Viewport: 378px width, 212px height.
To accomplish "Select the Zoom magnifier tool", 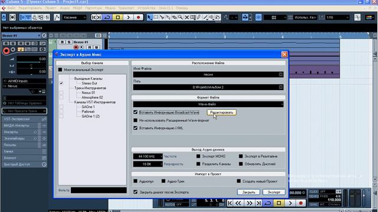I will [x=180, y=17].
